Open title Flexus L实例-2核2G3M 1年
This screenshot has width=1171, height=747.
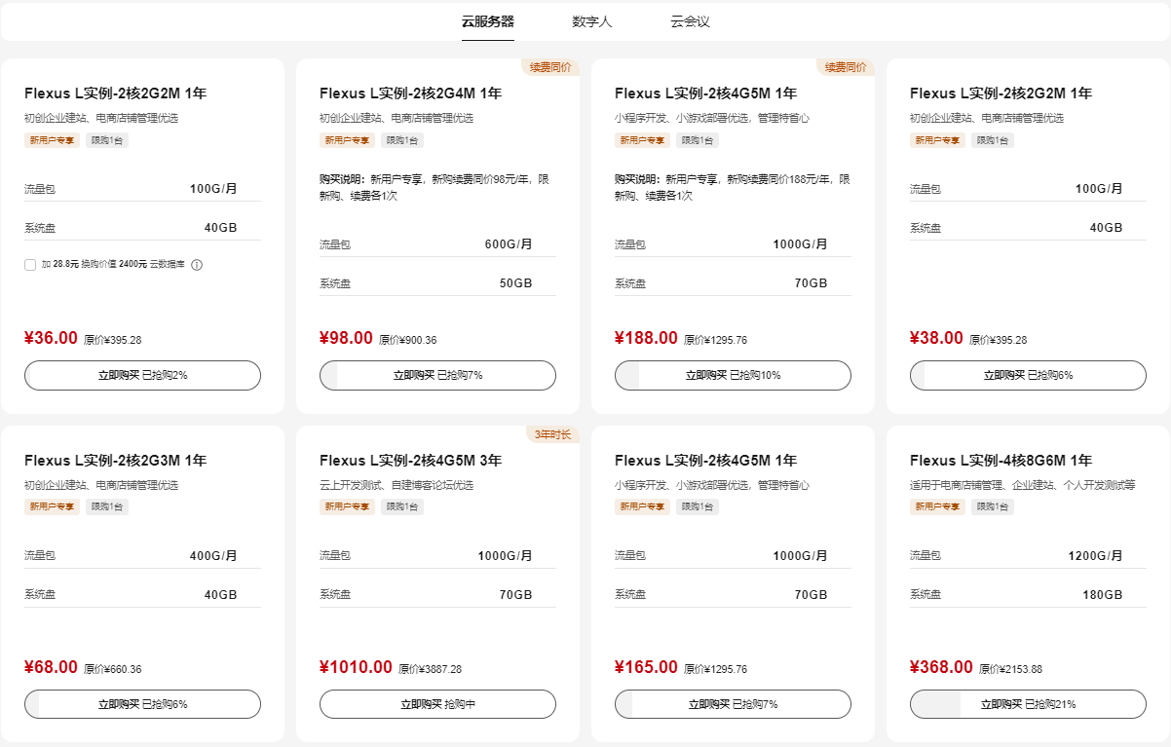coord(115,461)
